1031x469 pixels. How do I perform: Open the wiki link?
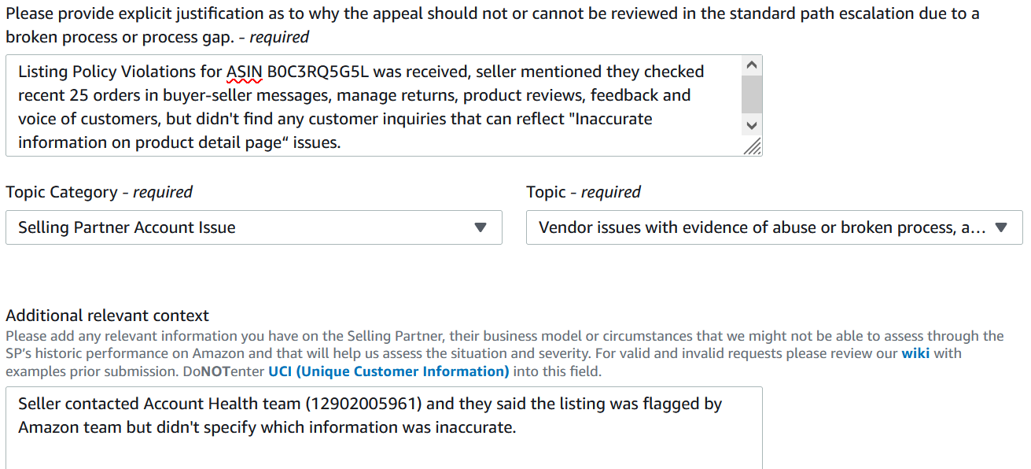tap(915, 353)
